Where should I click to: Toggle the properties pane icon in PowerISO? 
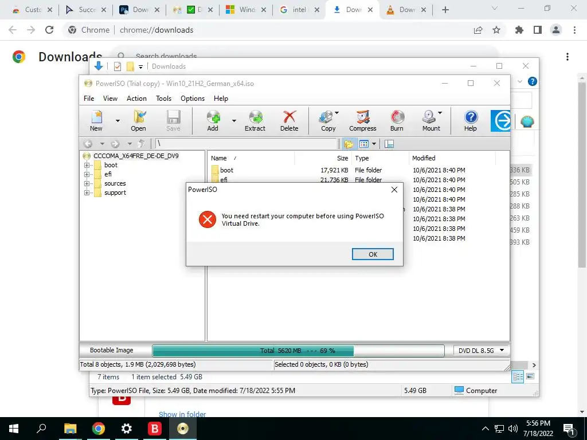pyautogui.click(x=389, y=144)
